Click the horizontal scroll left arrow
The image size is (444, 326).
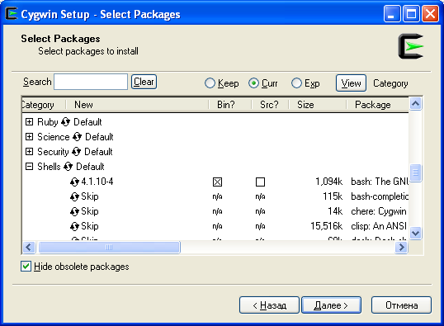(29, 248)
